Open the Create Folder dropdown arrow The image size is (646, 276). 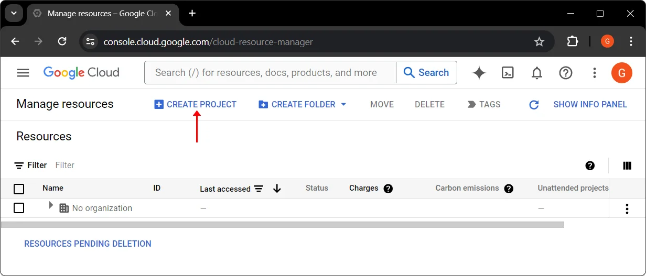(343, 105)
